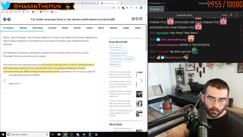Click username fygogogo in chat
This screenshot has height=137, width=243.
pos(163,33)
